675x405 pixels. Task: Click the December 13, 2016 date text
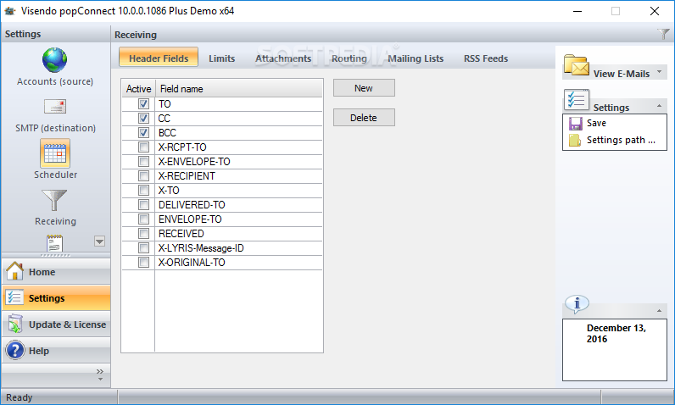616,333
